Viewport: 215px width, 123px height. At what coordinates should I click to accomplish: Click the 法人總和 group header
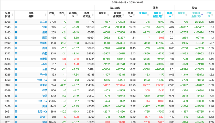[115, 8]
